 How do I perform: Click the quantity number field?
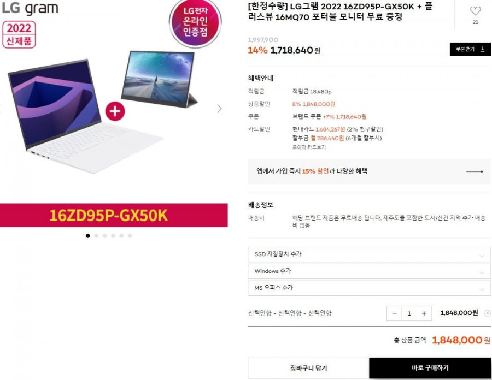tap(409, 313)
